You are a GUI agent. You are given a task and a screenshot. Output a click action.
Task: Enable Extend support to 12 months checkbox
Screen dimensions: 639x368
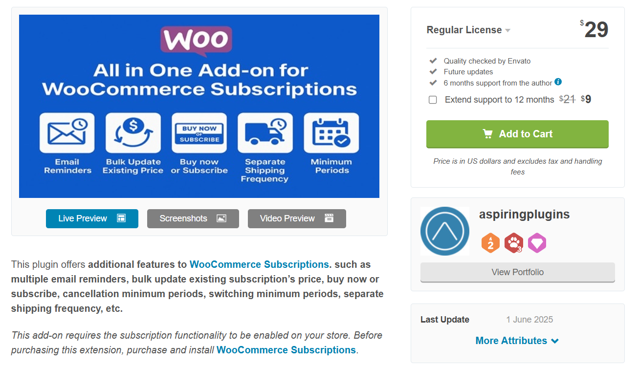[x=433, y=100]
